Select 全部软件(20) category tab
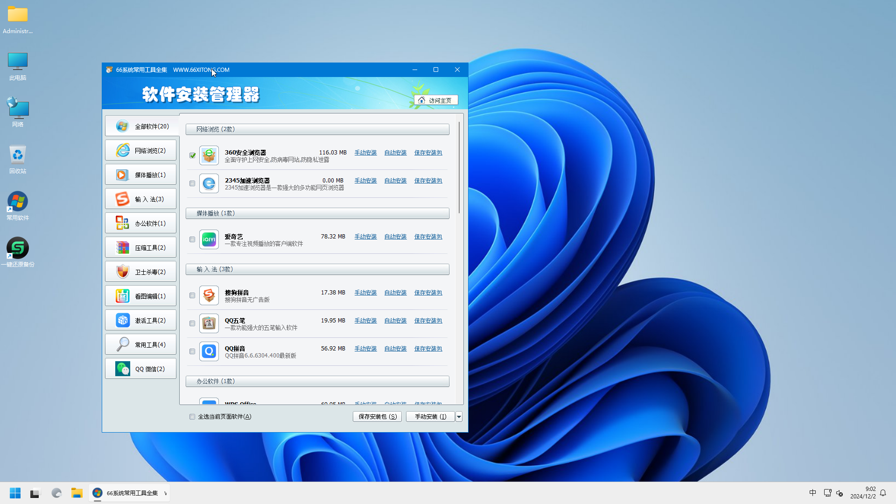Viewport: 896px width, 504px height. point(141,126)
